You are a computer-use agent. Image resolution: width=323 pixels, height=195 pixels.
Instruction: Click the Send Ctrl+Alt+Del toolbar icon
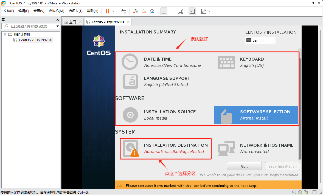[x=124, y=11]
